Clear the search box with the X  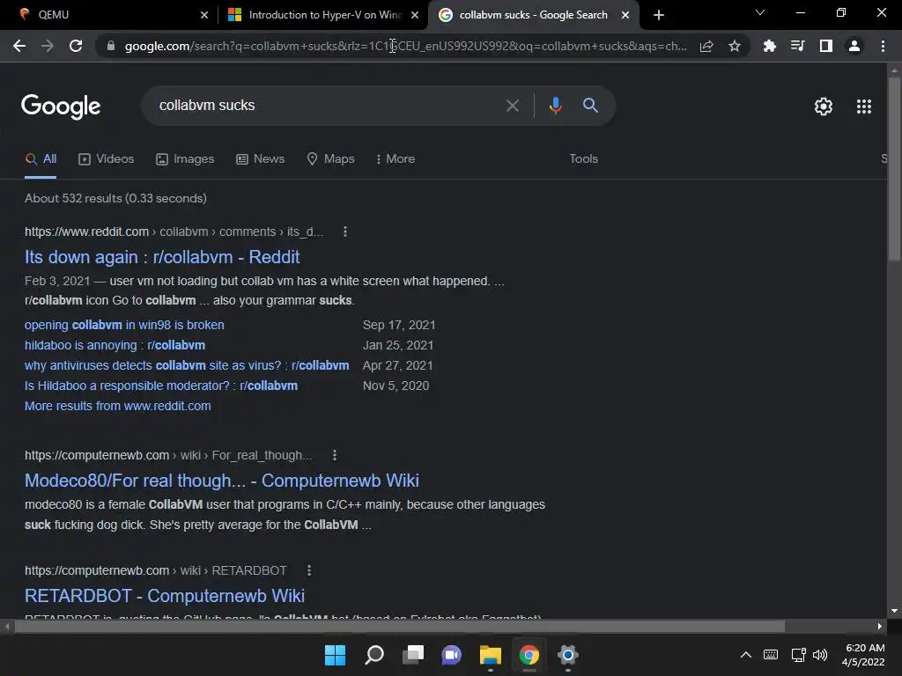[512, 106]
